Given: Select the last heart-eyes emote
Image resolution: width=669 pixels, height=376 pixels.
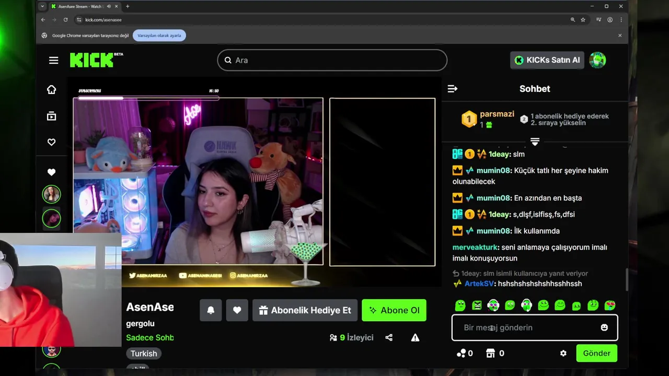Looking at the screenshot, I should point(610,305).
